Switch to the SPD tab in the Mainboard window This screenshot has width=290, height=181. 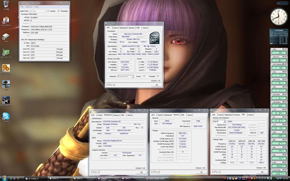point(122,115)
